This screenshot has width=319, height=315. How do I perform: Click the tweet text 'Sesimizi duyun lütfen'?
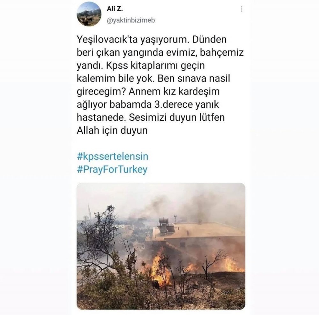point(177,118)
